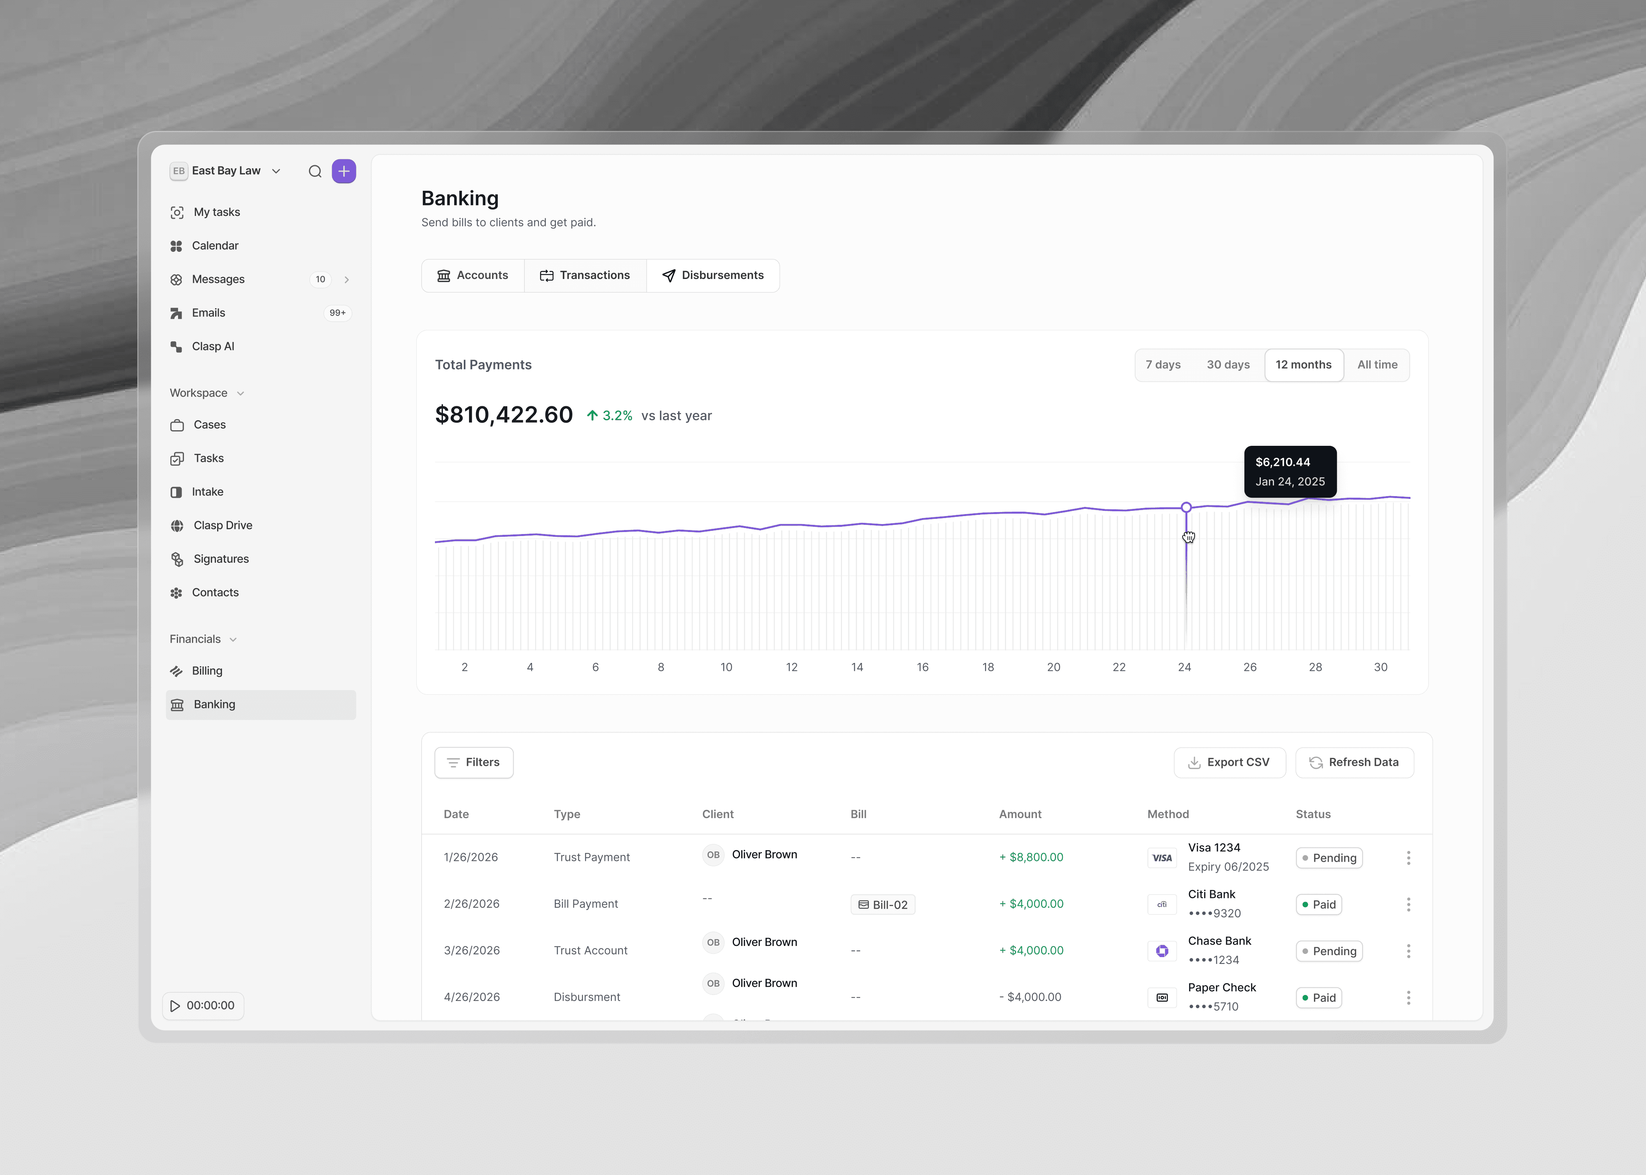Open East Bay Law workspace dropdown
Image resolution: width=1646 pixels, height=1175 pixels.
[226, 171]
